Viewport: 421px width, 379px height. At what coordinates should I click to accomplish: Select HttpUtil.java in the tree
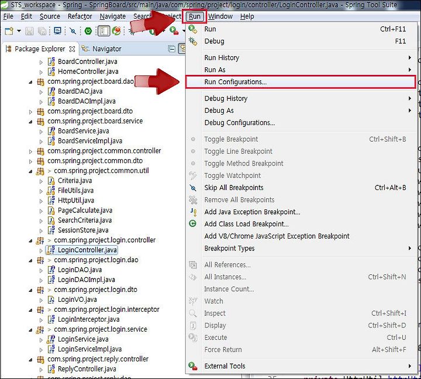76,201
